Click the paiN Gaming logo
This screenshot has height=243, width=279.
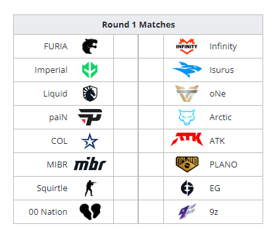[x=90, y=117]
